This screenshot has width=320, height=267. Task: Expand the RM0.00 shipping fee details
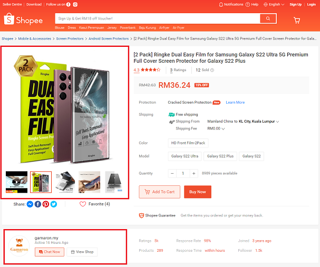(x=216, y=128)
